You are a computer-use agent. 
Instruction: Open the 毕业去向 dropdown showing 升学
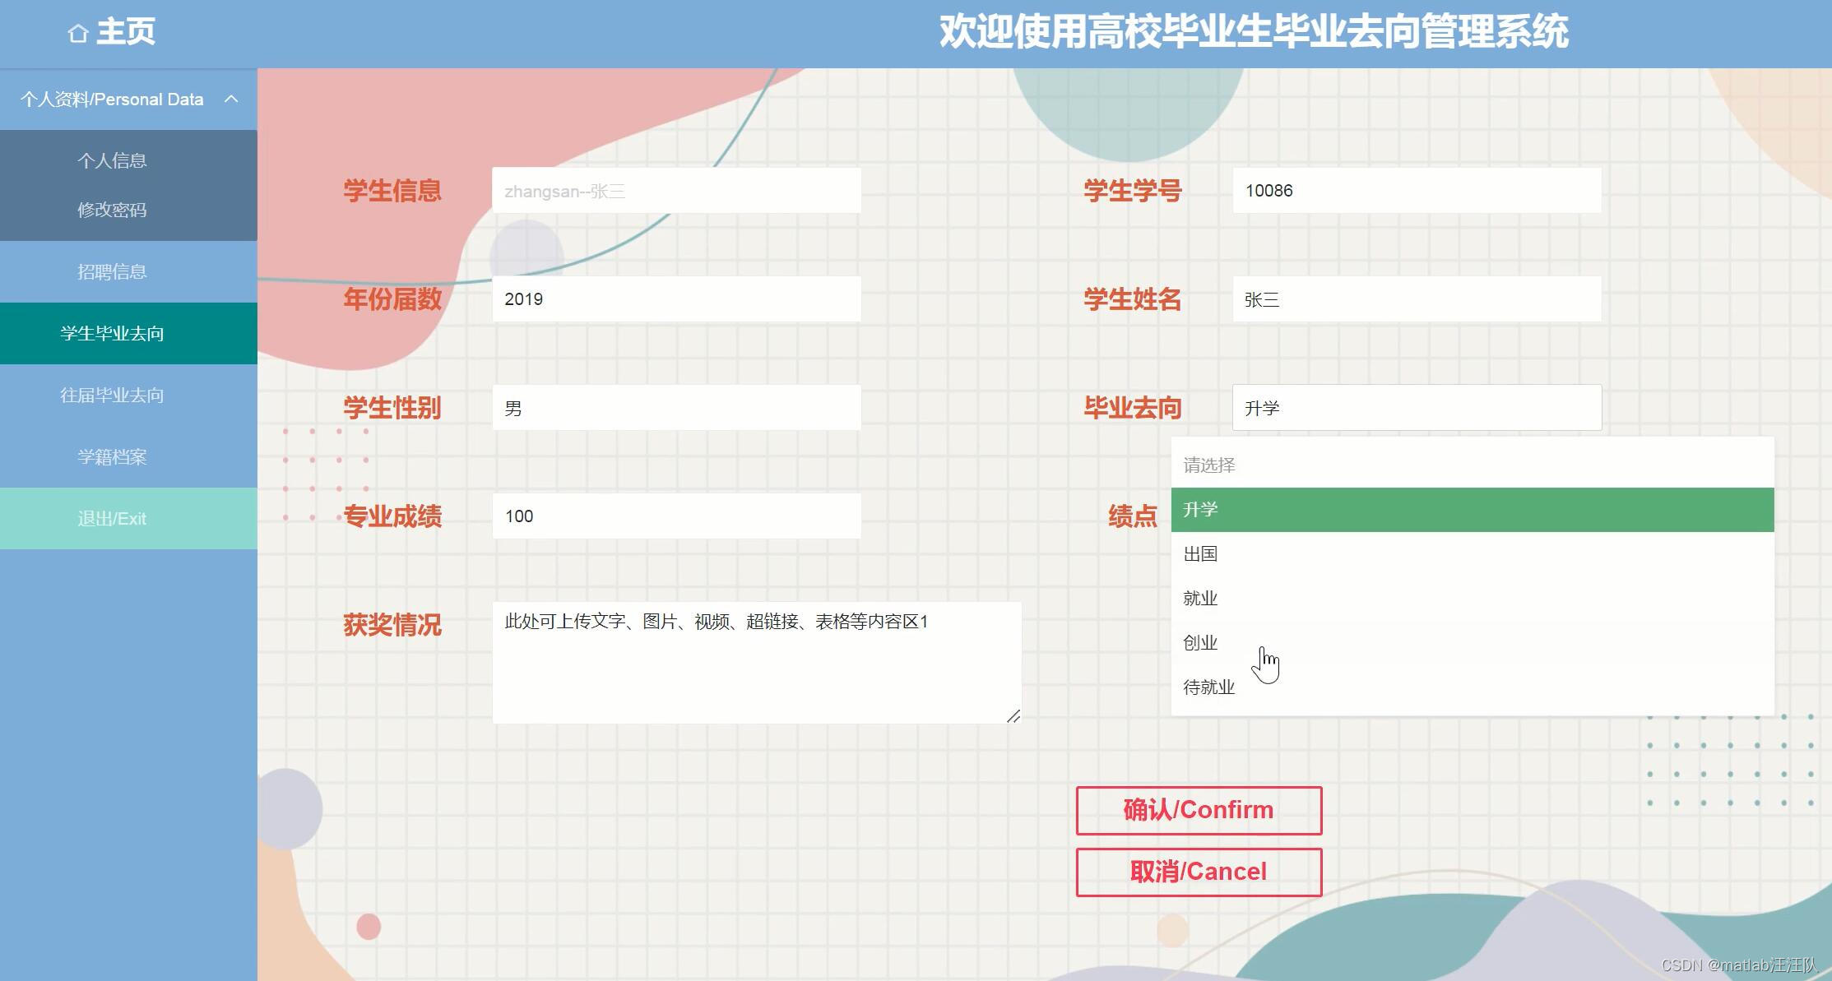tap(1416, 408)
